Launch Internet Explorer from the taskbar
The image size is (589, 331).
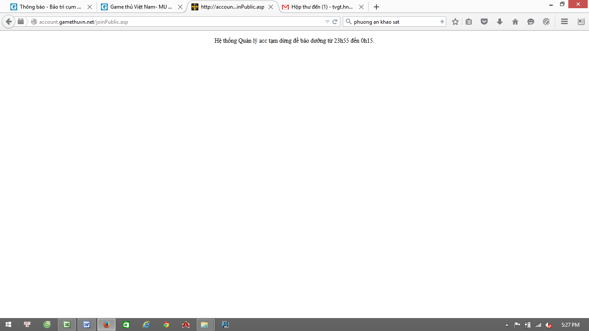[146, 325]
